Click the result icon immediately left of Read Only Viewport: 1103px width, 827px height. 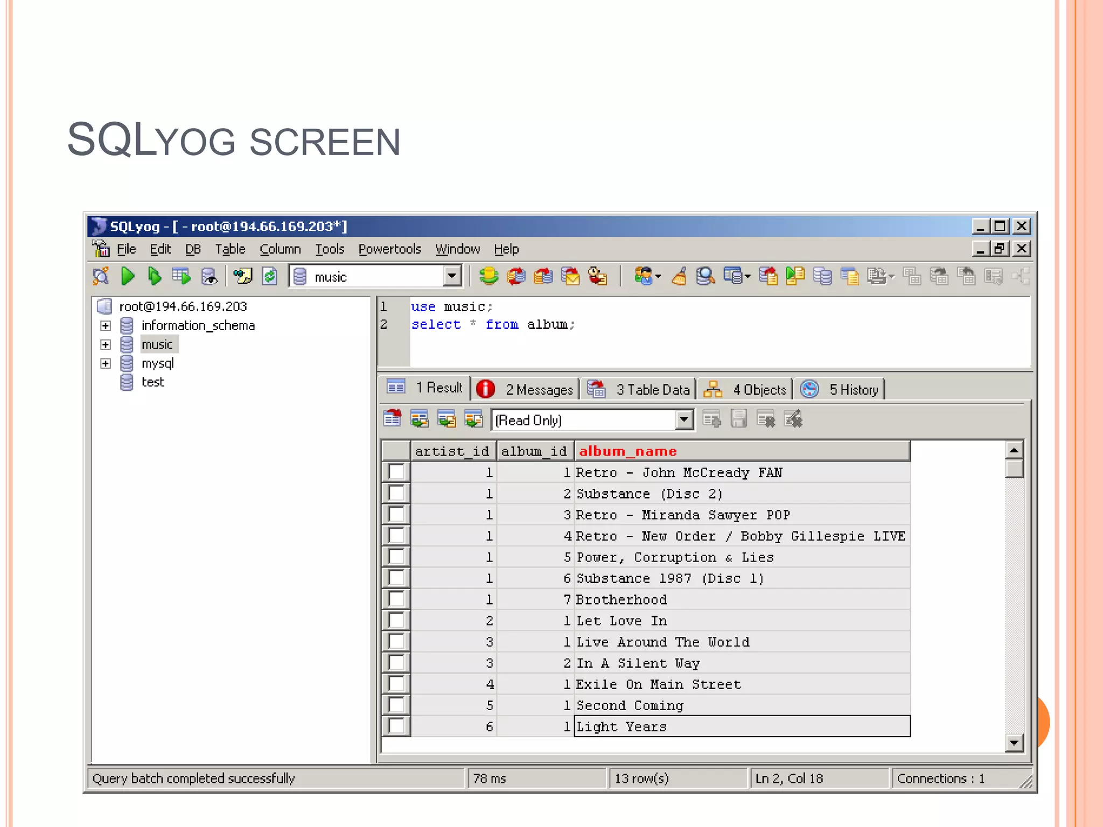pos(473,418)
